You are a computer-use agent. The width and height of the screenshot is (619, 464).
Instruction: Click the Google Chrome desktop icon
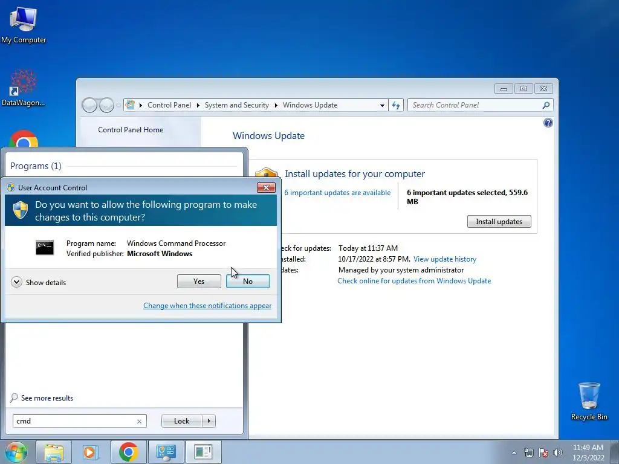pos(24,139)
